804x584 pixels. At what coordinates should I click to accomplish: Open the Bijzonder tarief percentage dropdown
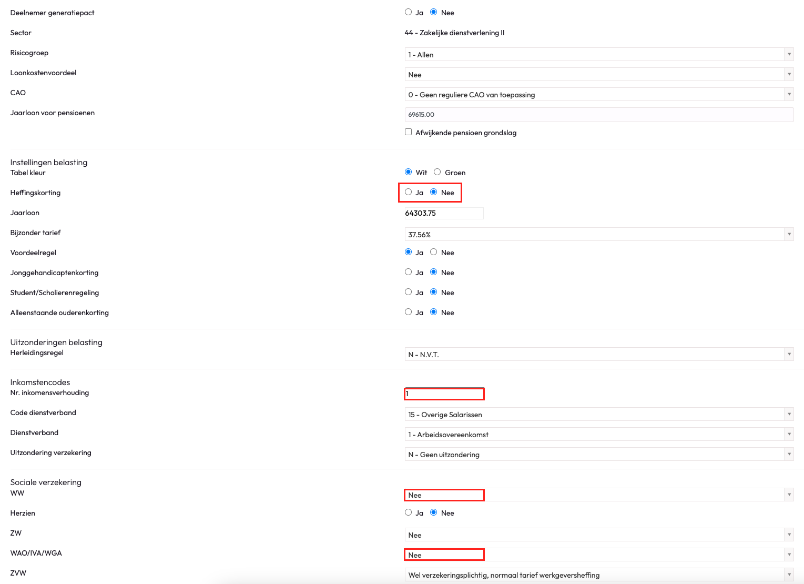pos(598,235)
